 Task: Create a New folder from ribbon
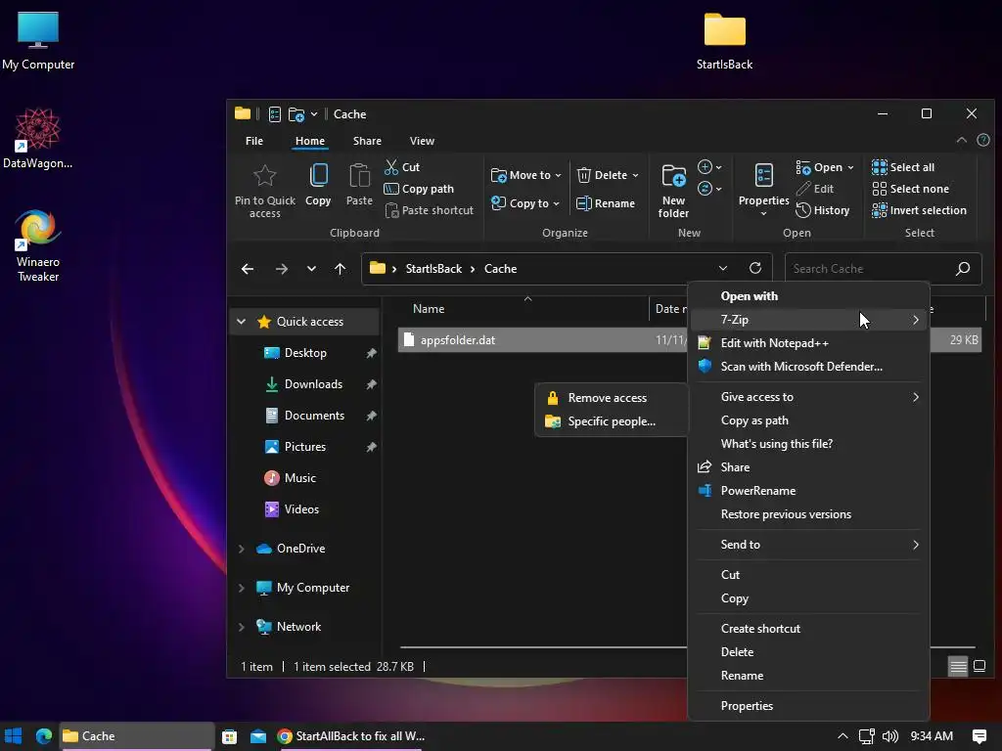pyautogui.click(x=673, y=191)
